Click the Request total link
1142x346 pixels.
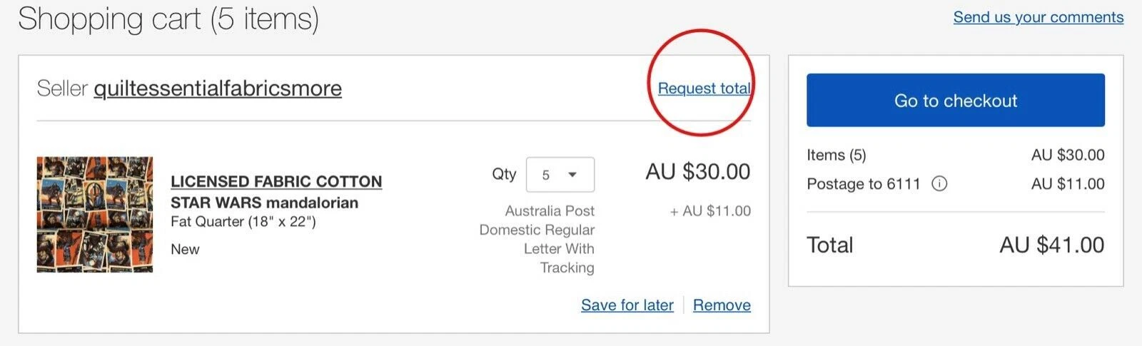pyautogui.click(x=704, y=88)
